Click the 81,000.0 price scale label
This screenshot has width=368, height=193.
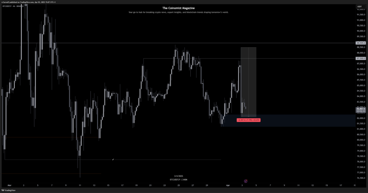pos(361,129)
